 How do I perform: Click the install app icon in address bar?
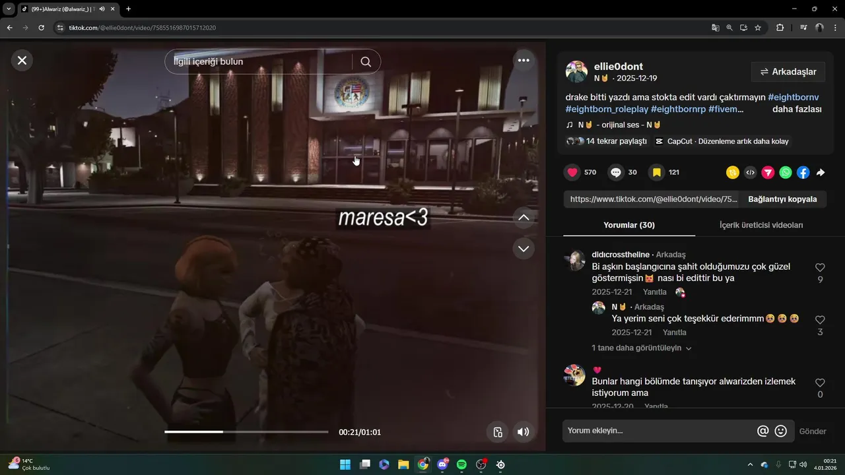click(744, 28)
